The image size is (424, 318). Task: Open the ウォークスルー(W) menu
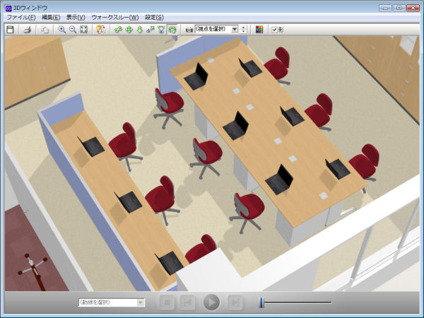point(114,17)
